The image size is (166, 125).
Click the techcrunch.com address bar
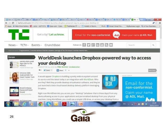pyautogui.click(x=84, y=23)
